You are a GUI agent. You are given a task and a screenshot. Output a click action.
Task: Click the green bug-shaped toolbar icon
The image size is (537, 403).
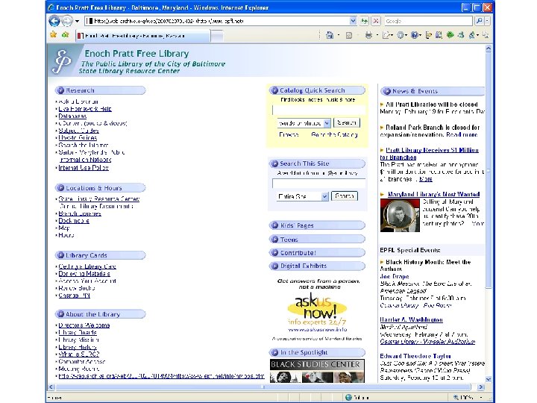[450, 35]
